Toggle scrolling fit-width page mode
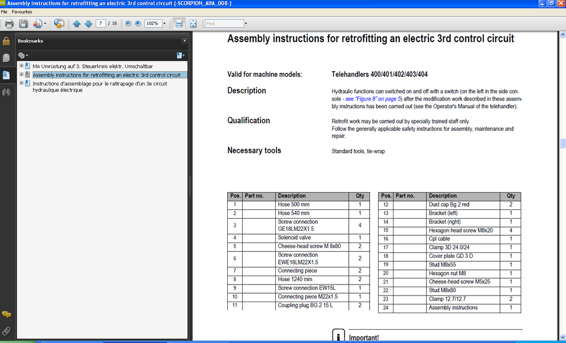 click(x=179, y=24)
